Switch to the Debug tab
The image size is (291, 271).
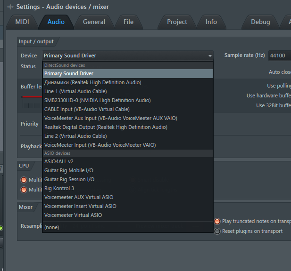(260, 22)
